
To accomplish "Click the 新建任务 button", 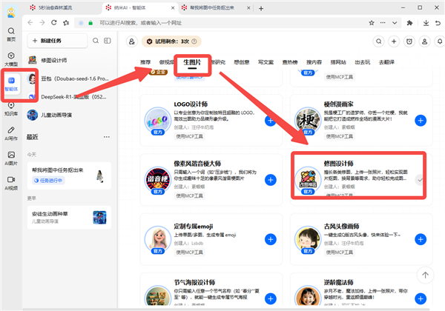I will click(x=57, y=41).
